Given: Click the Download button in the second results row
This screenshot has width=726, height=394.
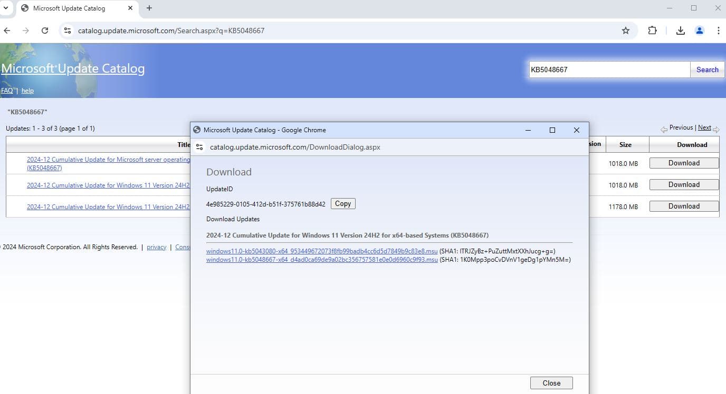Looking at the screenshot, I should click(x=684, y=184).
